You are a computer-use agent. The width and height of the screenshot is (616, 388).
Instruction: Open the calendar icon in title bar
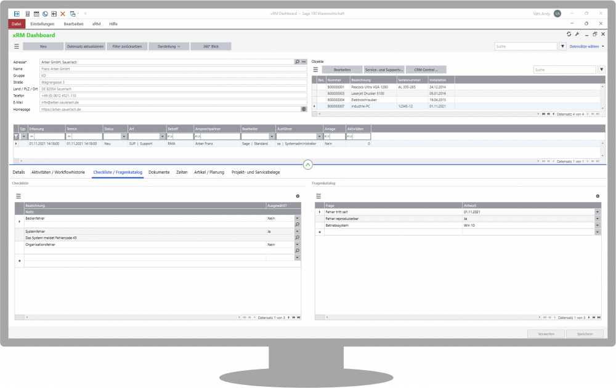point(36,13)
